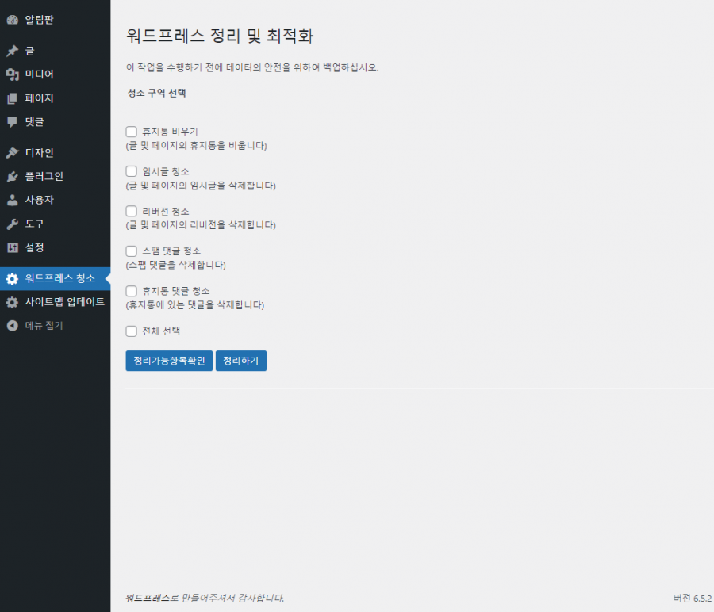Click the 미디어 media icon

coord(12,75)
